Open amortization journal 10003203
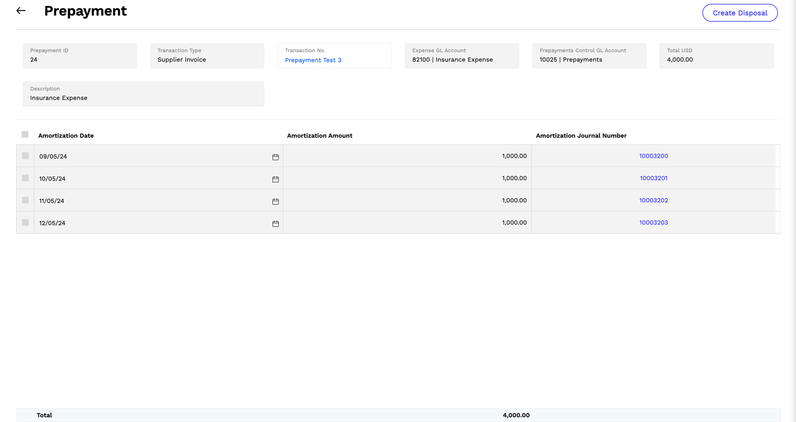The image size is (796, 422). (x=653, y=222)
